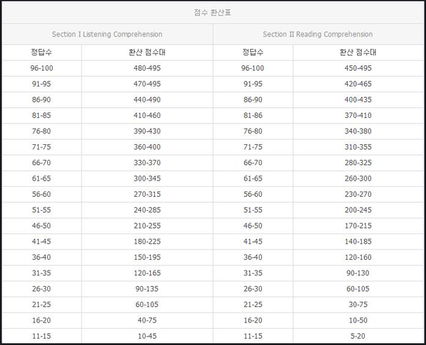Viewport: 426px width, 345px height.
Task: Click the 점수 환산표 title header
Action: tap(212, 12)
